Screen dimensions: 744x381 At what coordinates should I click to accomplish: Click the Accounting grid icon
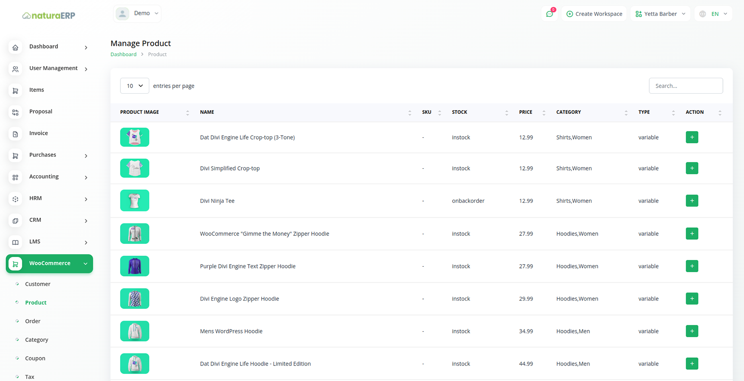pos(15,177)
